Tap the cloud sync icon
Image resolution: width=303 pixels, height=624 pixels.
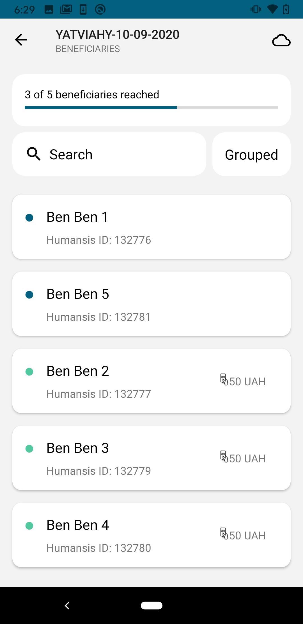pos(281,40)
